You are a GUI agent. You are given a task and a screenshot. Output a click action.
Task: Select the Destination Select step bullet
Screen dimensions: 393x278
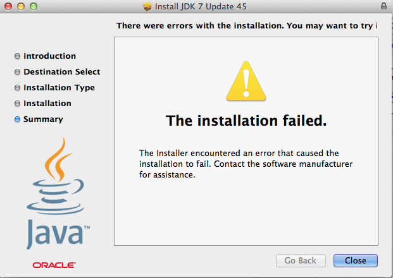17,72
